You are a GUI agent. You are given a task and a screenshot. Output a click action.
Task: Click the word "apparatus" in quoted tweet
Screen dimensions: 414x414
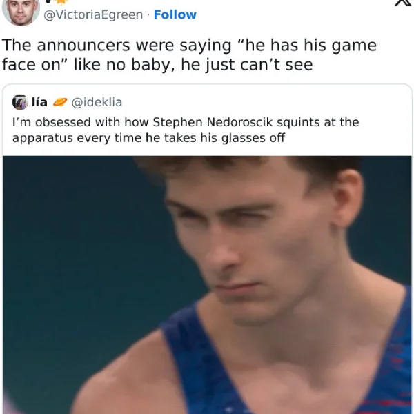43,139
